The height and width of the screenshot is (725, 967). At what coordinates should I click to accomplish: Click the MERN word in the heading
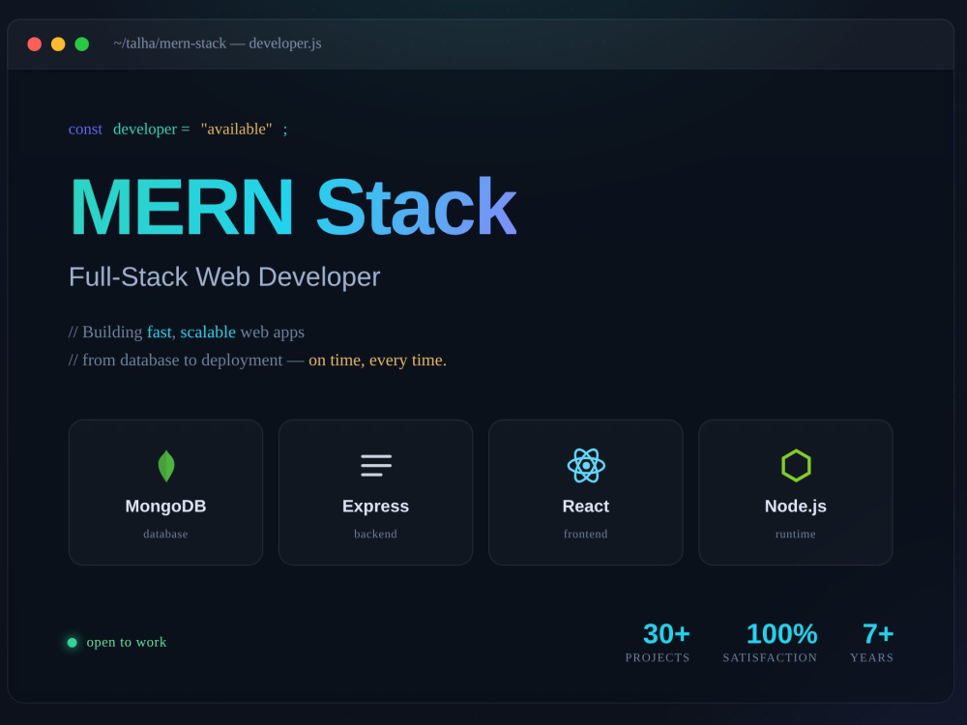click(182, 207)
